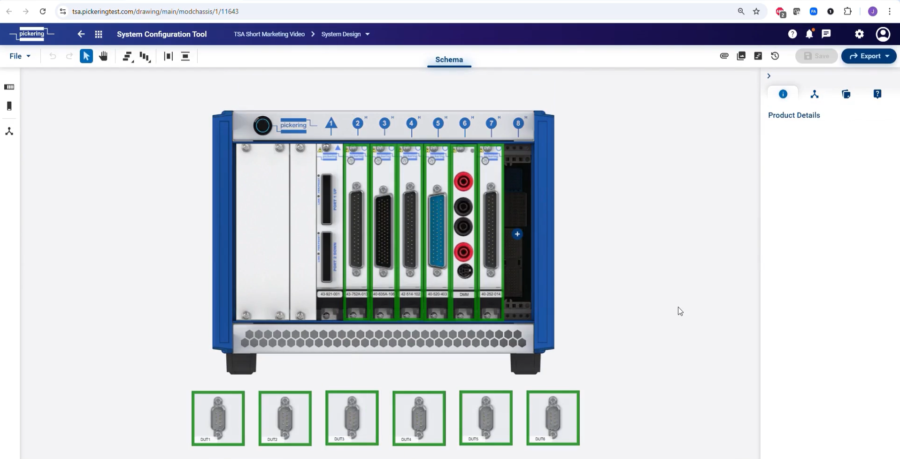Switch to the connections tab in right panel
Screen dimensions: 900x459
[814, 94]
